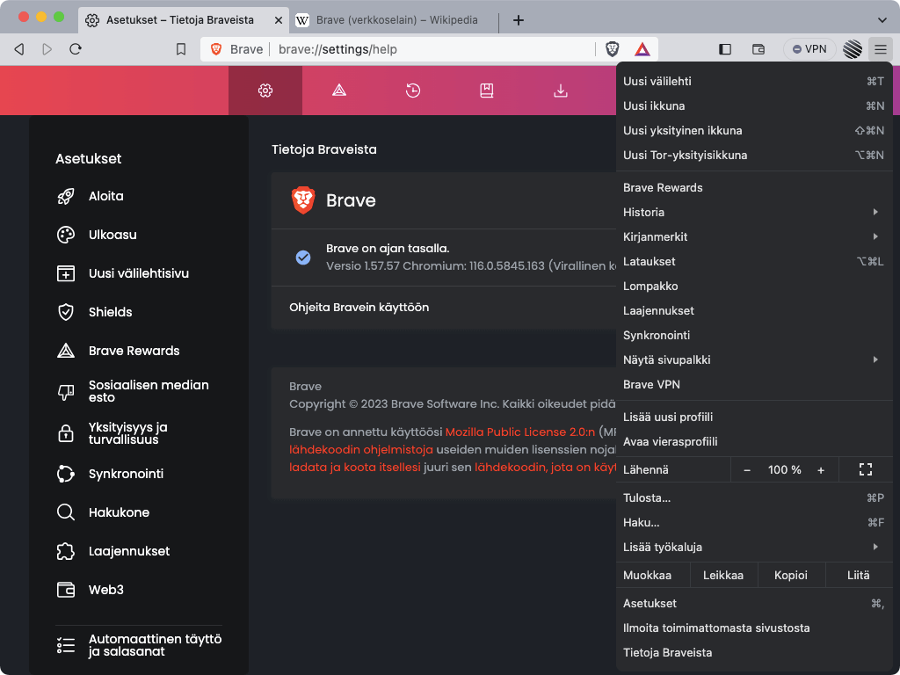This screenshot has width=900, height=675.
Task: Enter fullscreen via the zoom row icon
Action: pyautogui.click(x=864, y=469)
